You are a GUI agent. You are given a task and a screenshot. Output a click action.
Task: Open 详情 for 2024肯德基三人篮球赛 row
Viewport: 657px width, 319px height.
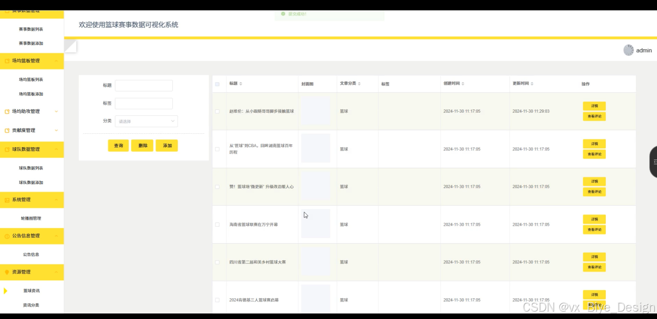click(x=594, y=294)
